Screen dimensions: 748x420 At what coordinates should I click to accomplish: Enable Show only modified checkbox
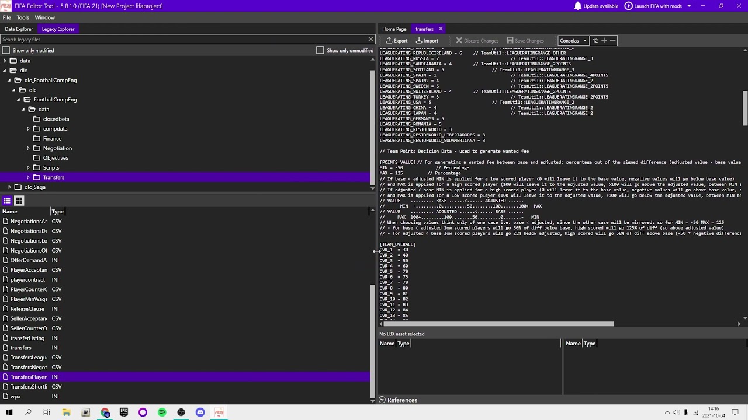(x=6, y=50)
